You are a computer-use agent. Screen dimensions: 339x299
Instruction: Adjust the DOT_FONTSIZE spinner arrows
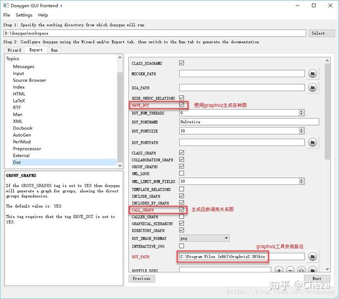pos(301,131)
